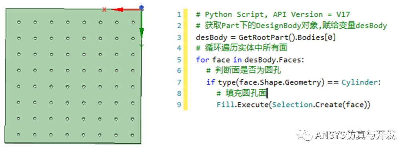Click 'Bodies[0]' in line 3
The image size is (409, 153).
tap(316, 37)
